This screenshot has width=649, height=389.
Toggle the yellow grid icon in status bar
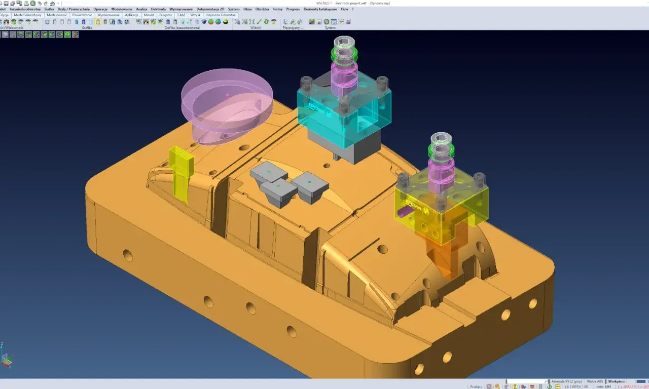pyautogui.click(x=558, y=386)
